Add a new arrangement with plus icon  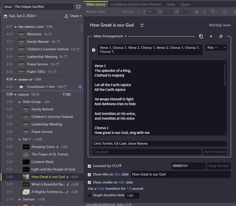[x=211, y=36]
